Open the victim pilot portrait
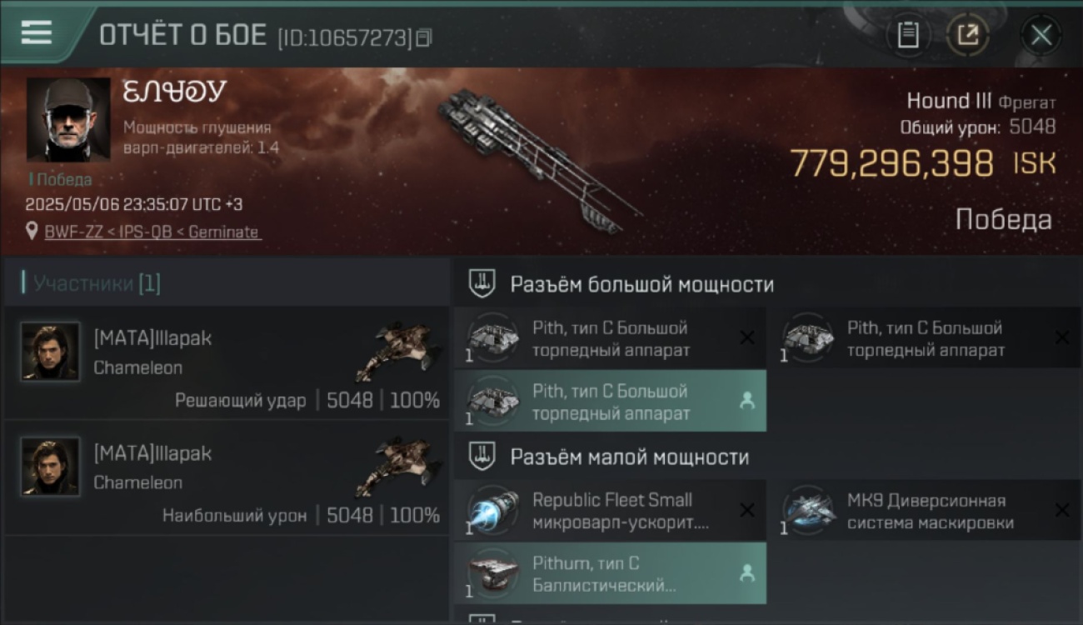The width and height of the screenshot is (1083, 625). [68, 120]
